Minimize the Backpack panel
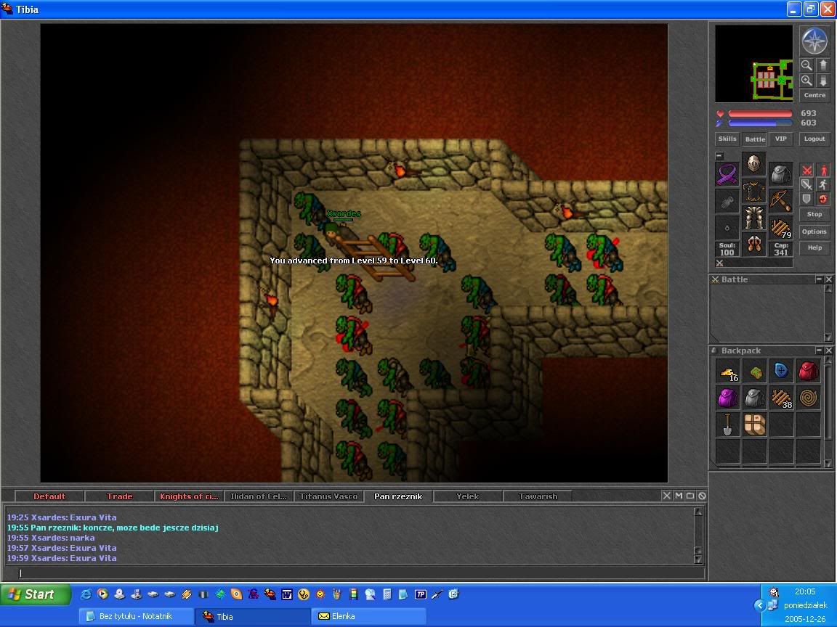The width and height of the screenshot is (837, 627). tap(819, 351)
